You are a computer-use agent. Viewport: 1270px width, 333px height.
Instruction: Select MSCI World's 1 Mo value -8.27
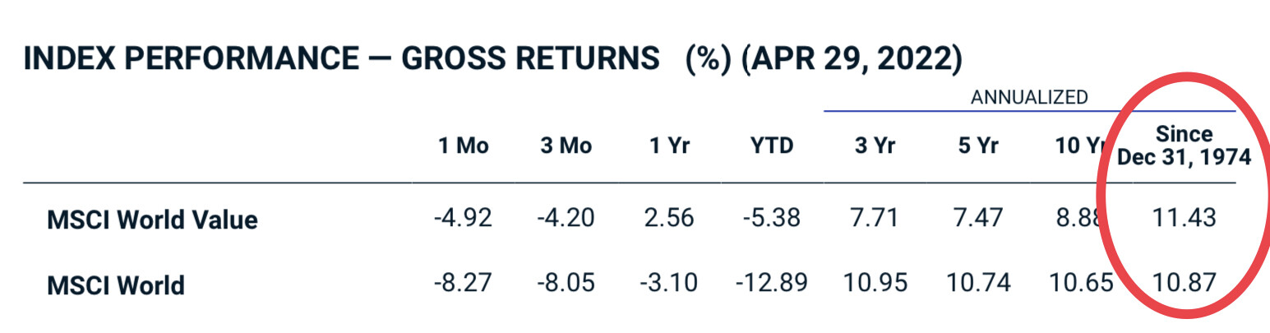click(x=462, y=284)
